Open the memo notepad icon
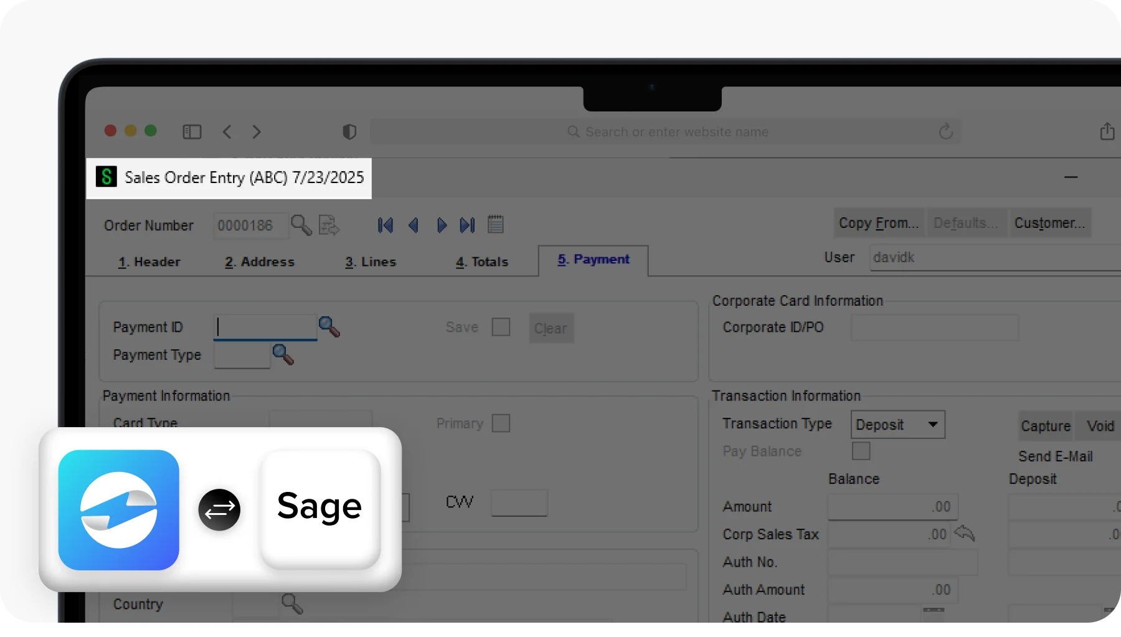The image size is (1121, 637). pos(496,224)
